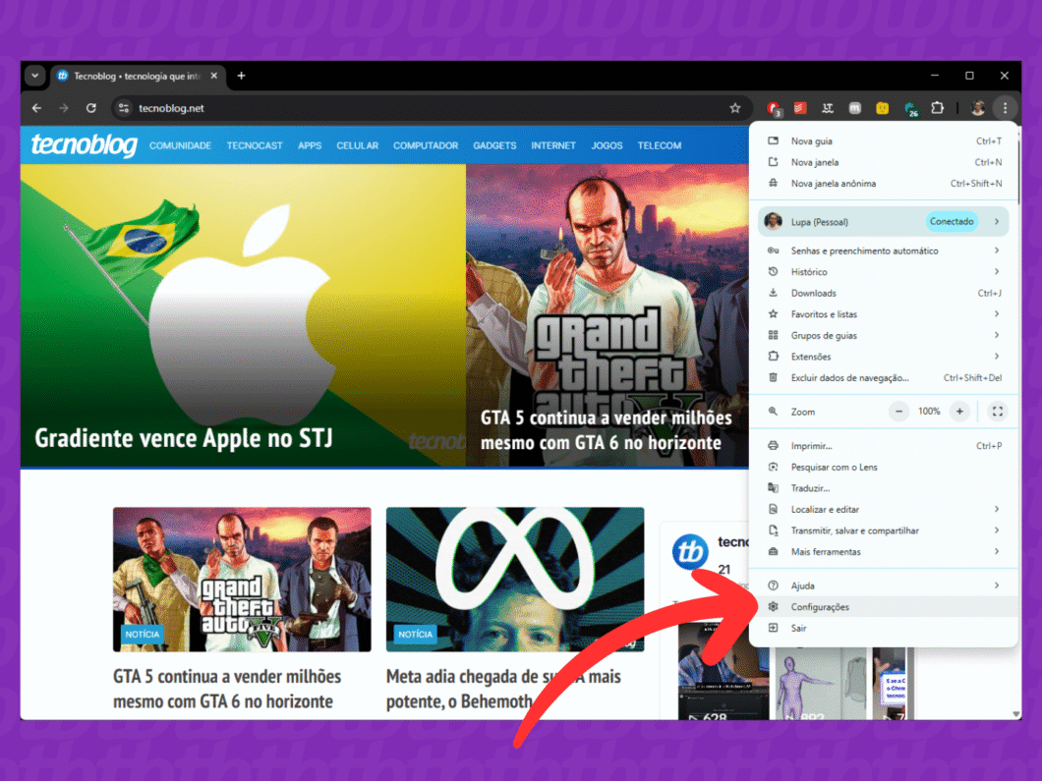Click the profile avatar in the toolbar
Screen dimensions: 1042x781
pos(977,108)
